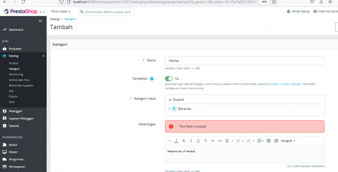Reload the page with browser refresh button
This screenshot has height=172, width=338.
[23, 2]
